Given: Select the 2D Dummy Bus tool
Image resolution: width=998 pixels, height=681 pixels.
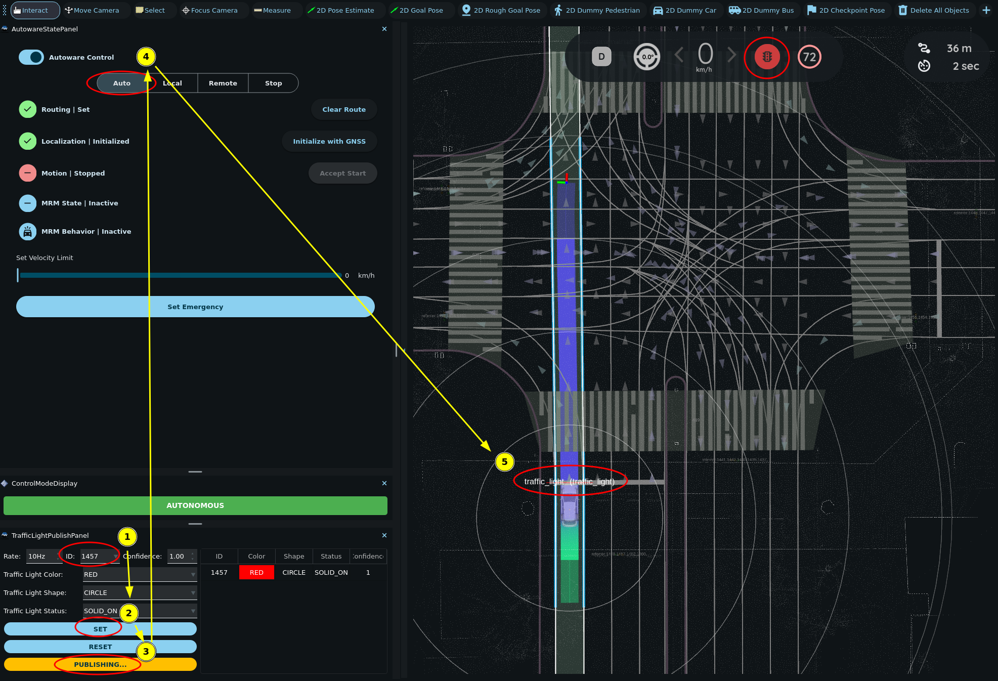Looking at the screenshot, I should (761, 10).
